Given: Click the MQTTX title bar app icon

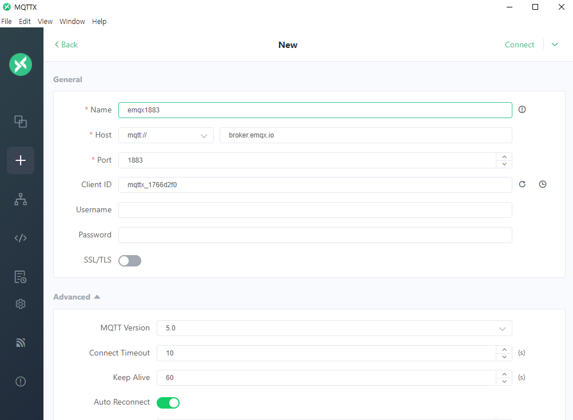Looking at the screenshot, I should pyautogui.click(x=7, y=7).
